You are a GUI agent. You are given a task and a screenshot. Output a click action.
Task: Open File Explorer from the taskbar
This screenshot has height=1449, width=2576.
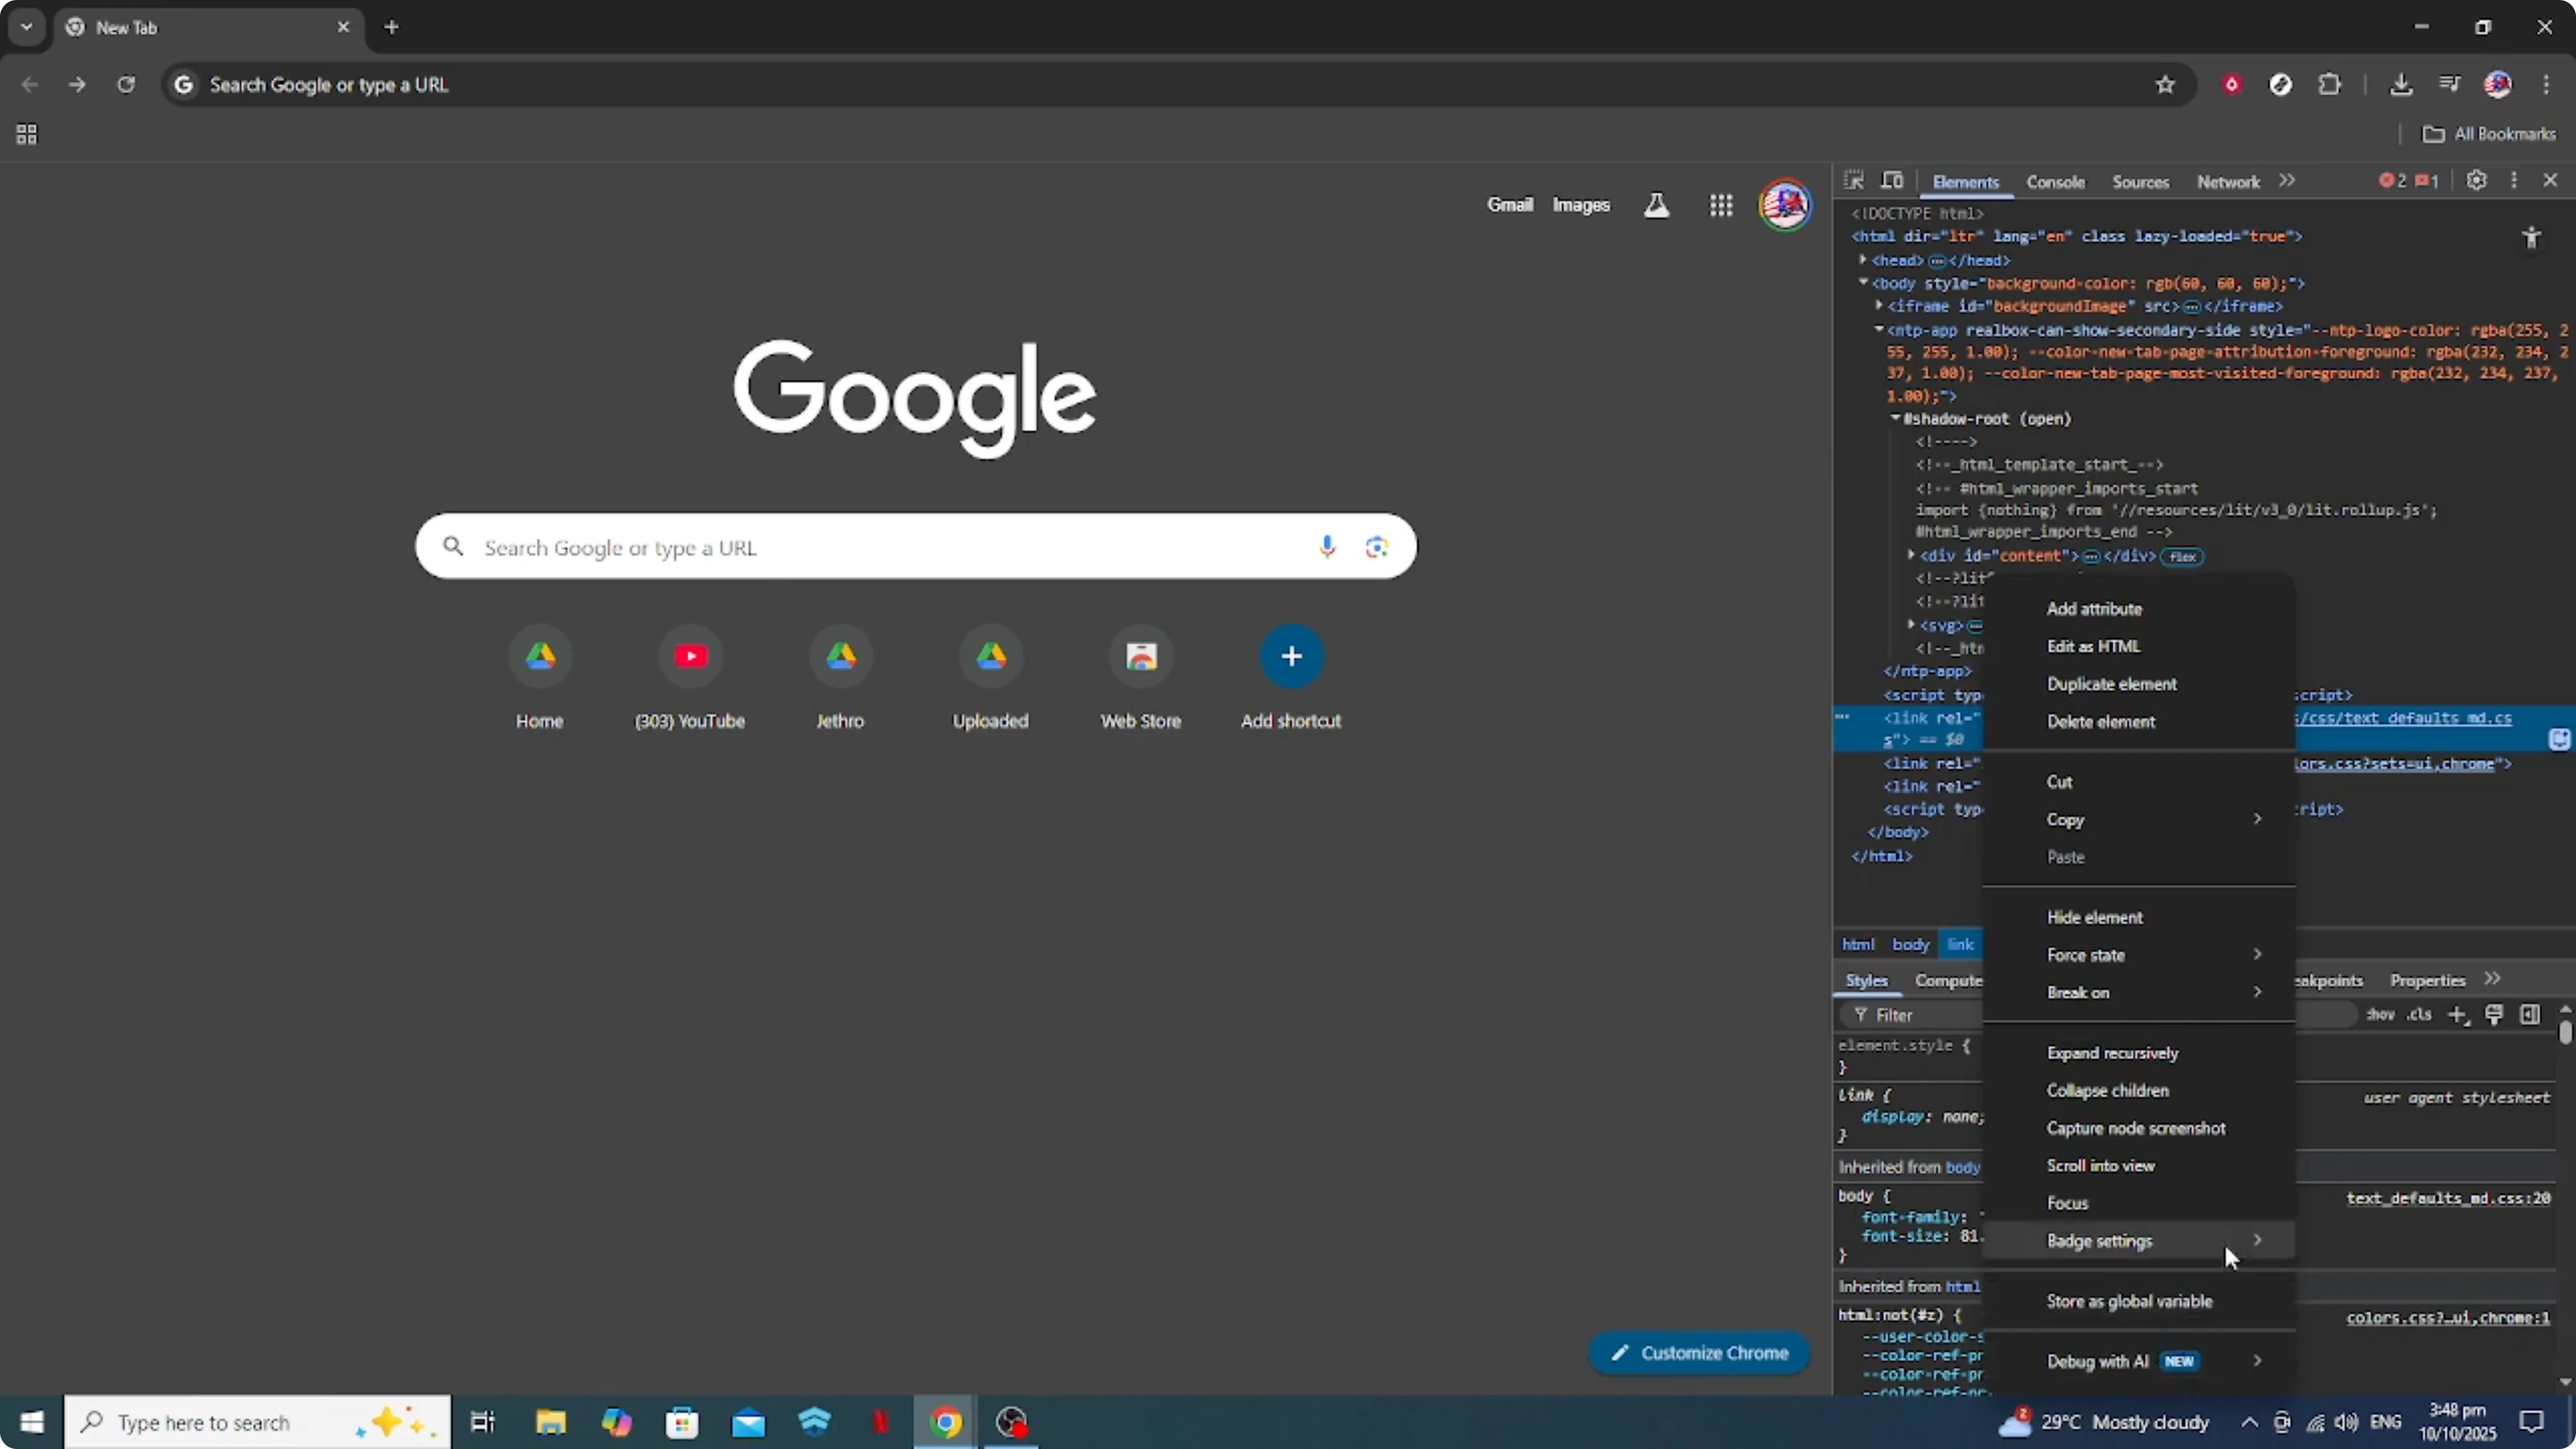pos(550,1422)
